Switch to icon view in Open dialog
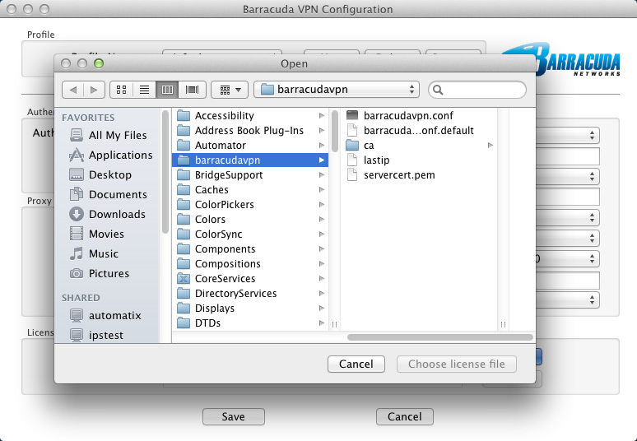The image size is (637, 441). pos(122,90)
